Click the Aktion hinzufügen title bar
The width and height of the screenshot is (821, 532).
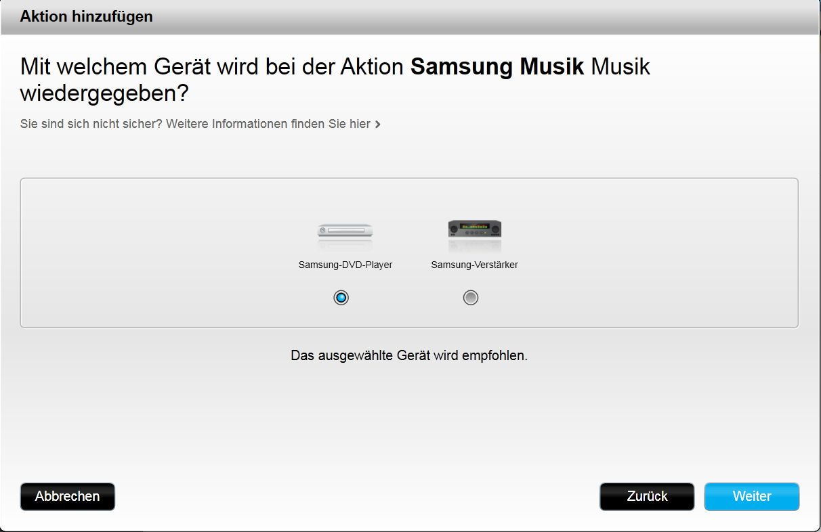click(x=87, y=16)
